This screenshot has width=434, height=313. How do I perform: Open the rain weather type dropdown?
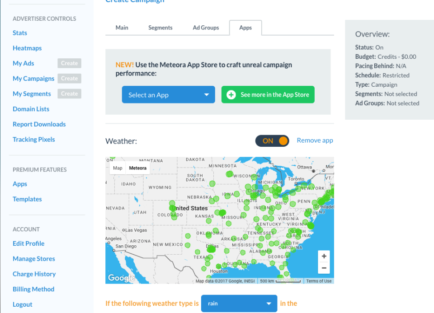(x=239, y=304)
